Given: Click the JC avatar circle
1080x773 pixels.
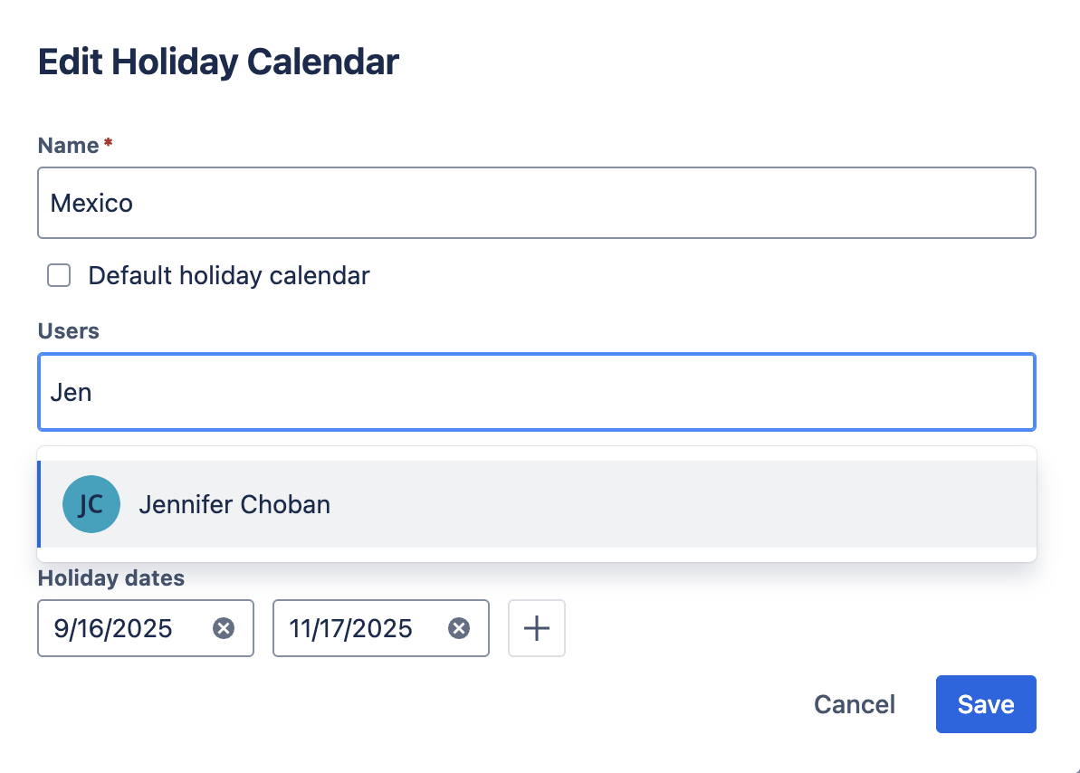Looking at the screenshot, I should tap(91, 504).
